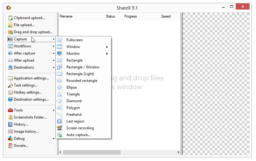Click the Task settings hammer icon
The width and height of the screenshot is (256, 161).
pyautogui.click(x=10, y=85)
